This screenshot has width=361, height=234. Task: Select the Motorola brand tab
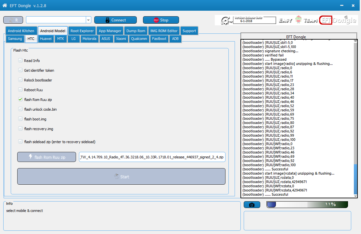89,39
